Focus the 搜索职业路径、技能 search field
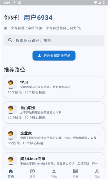Viewport: 108px width, 180px height. [x=54, y=40]
